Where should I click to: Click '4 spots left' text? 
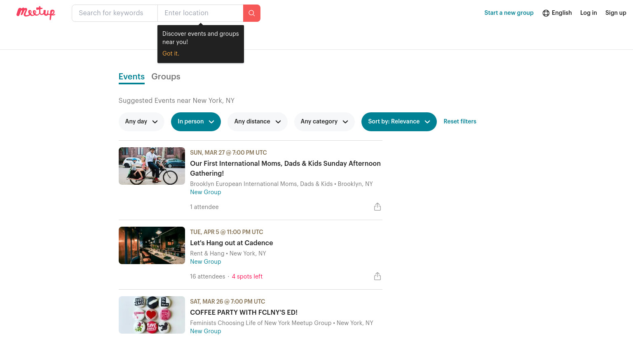[x=247, y=276]
